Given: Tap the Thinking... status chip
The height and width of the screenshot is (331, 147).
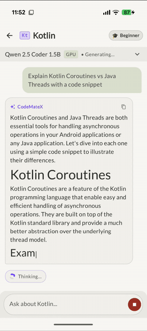Looking at the screenshot, I should click(25, 276).
